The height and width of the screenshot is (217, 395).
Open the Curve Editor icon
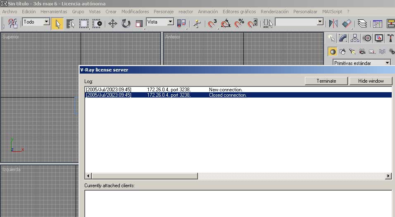(378, 24)
